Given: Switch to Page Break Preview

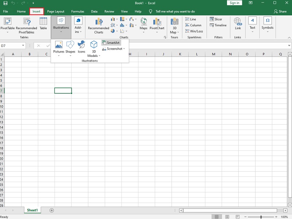Looking at the screenshot, I should 238,217.
